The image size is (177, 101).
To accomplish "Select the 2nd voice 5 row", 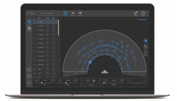I will tap(45, 65).
